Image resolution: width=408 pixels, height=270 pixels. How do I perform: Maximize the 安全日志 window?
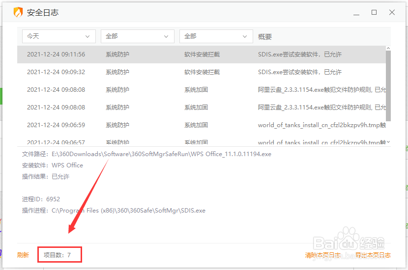(x=374, y=12)
